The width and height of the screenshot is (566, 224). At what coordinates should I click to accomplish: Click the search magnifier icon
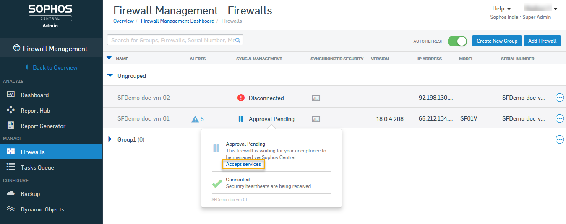[238, 40]
